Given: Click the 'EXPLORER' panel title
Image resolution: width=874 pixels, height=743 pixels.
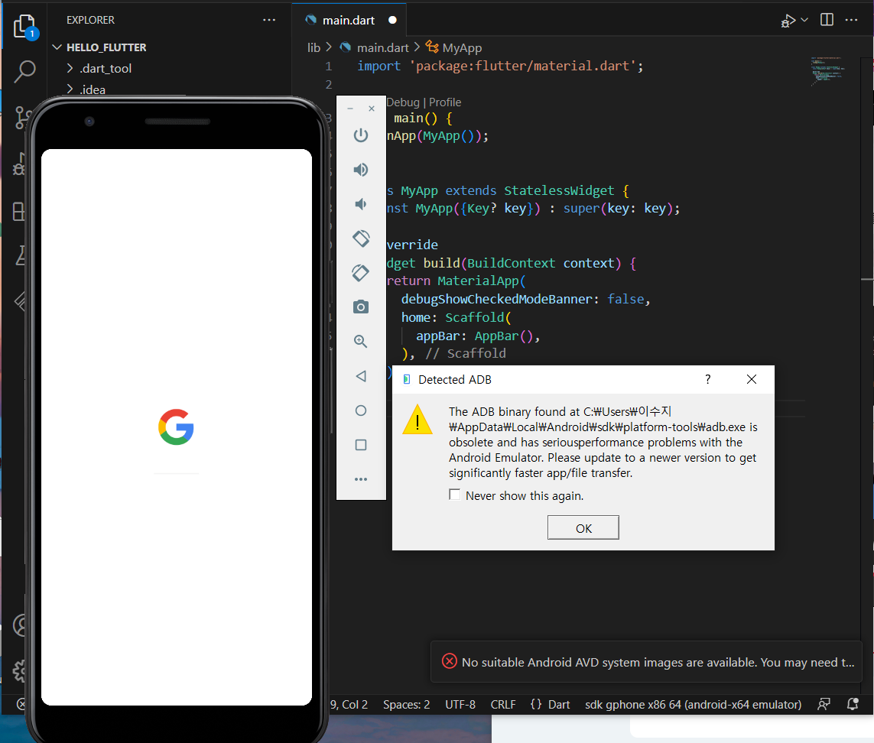Looking at the screenshot, I should tap(90, 20).
